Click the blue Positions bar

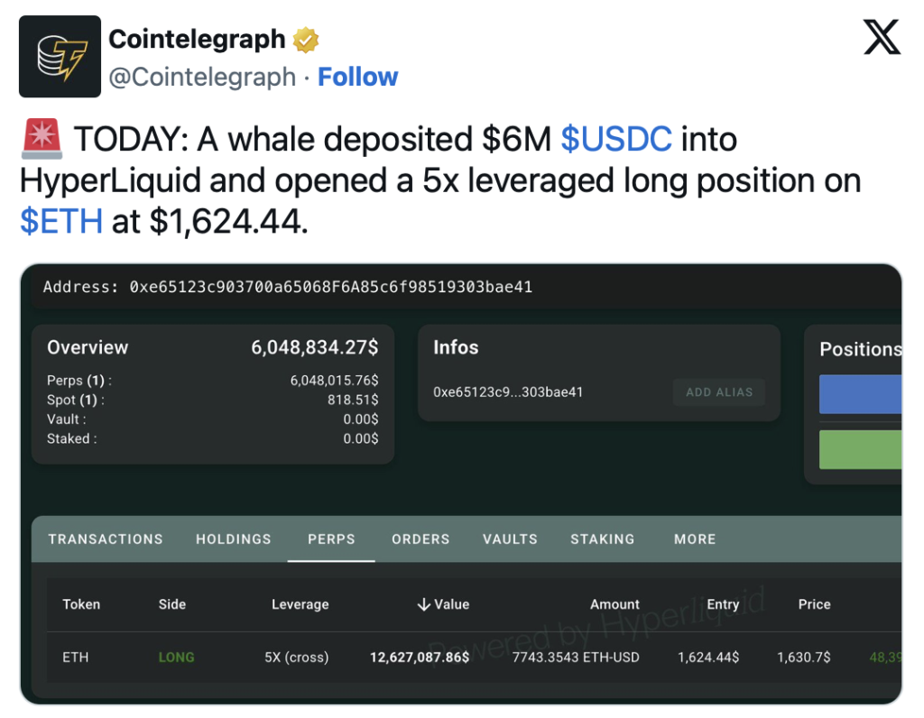(x=860, y=394)
